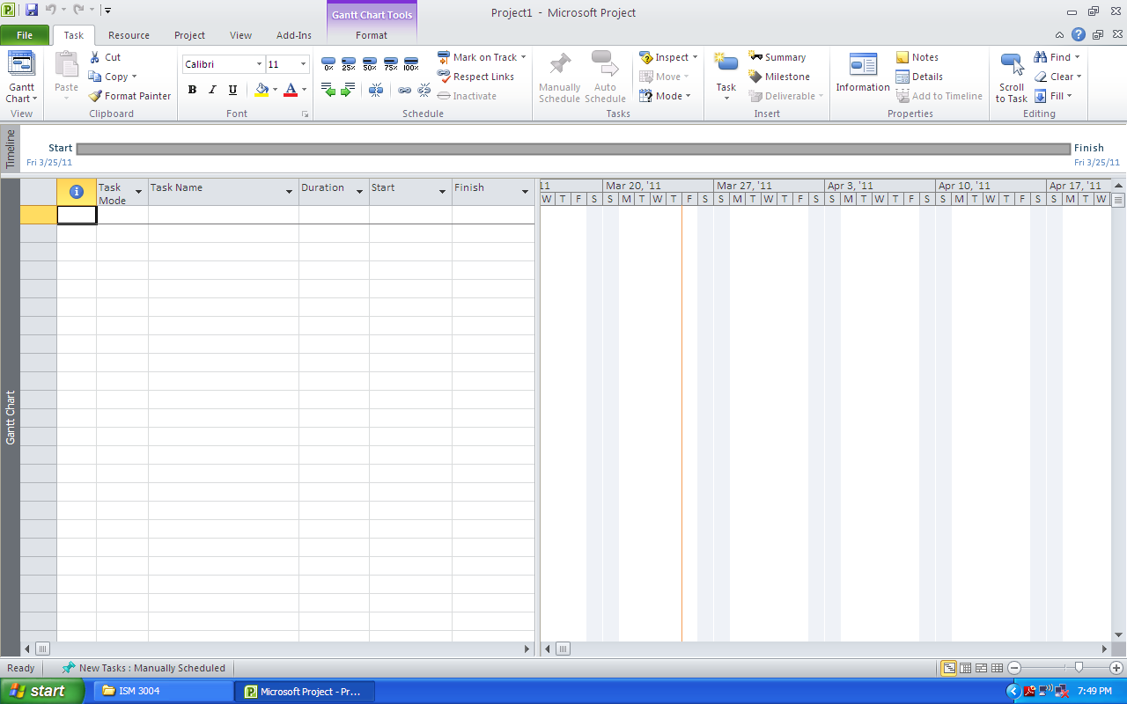Viewport: 1127px width, 704px height.
Task: Open the font name Calibri dropdown
Action: pyautogui.click(x=259, y=64)
